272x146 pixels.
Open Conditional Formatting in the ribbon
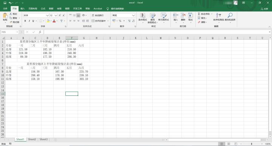click(x=142, y=16)
